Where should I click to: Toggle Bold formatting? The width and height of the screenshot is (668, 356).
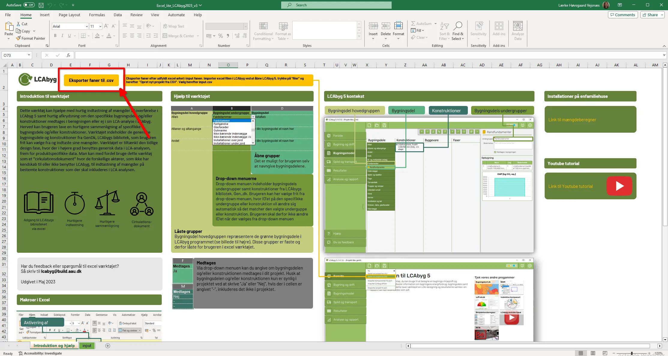tap(55, 36)
